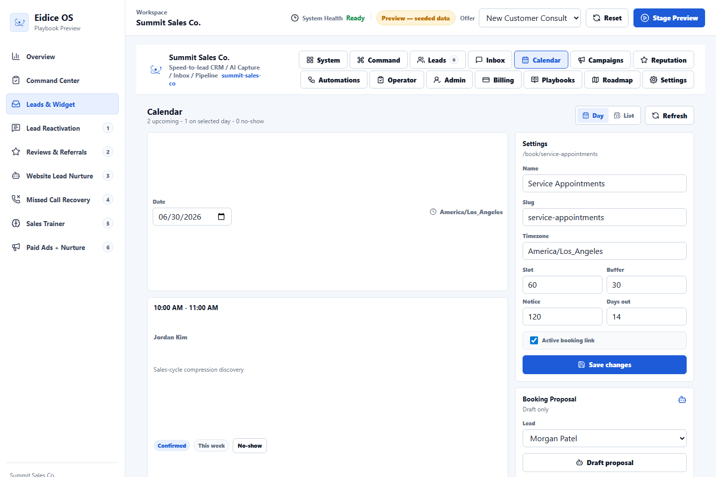Follow the summit-sales-co link
Screen dimensions: 716x477
pyautogui.click(x=241, y=76)
